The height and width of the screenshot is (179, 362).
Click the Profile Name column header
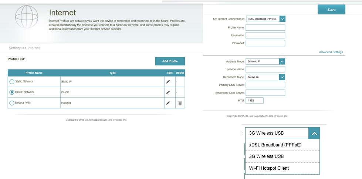34,73
